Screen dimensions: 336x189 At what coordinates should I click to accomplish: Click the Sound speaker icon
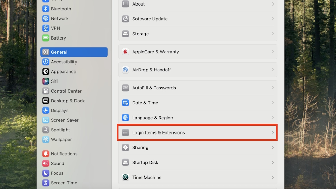(x=45, y=163)
